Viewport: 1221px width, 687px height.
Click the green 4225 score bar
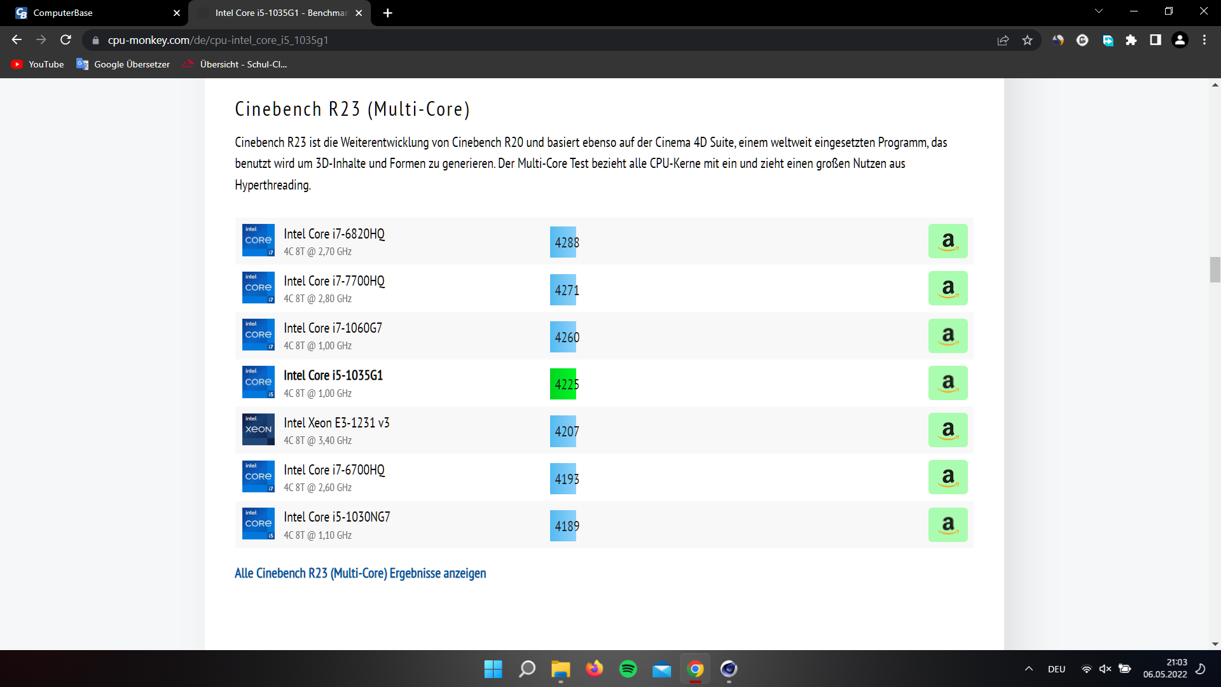click(563, 384)
